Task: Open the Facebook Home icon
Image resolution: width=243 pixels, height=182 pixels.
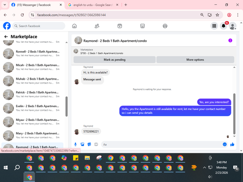Action: tap(74, 26)
